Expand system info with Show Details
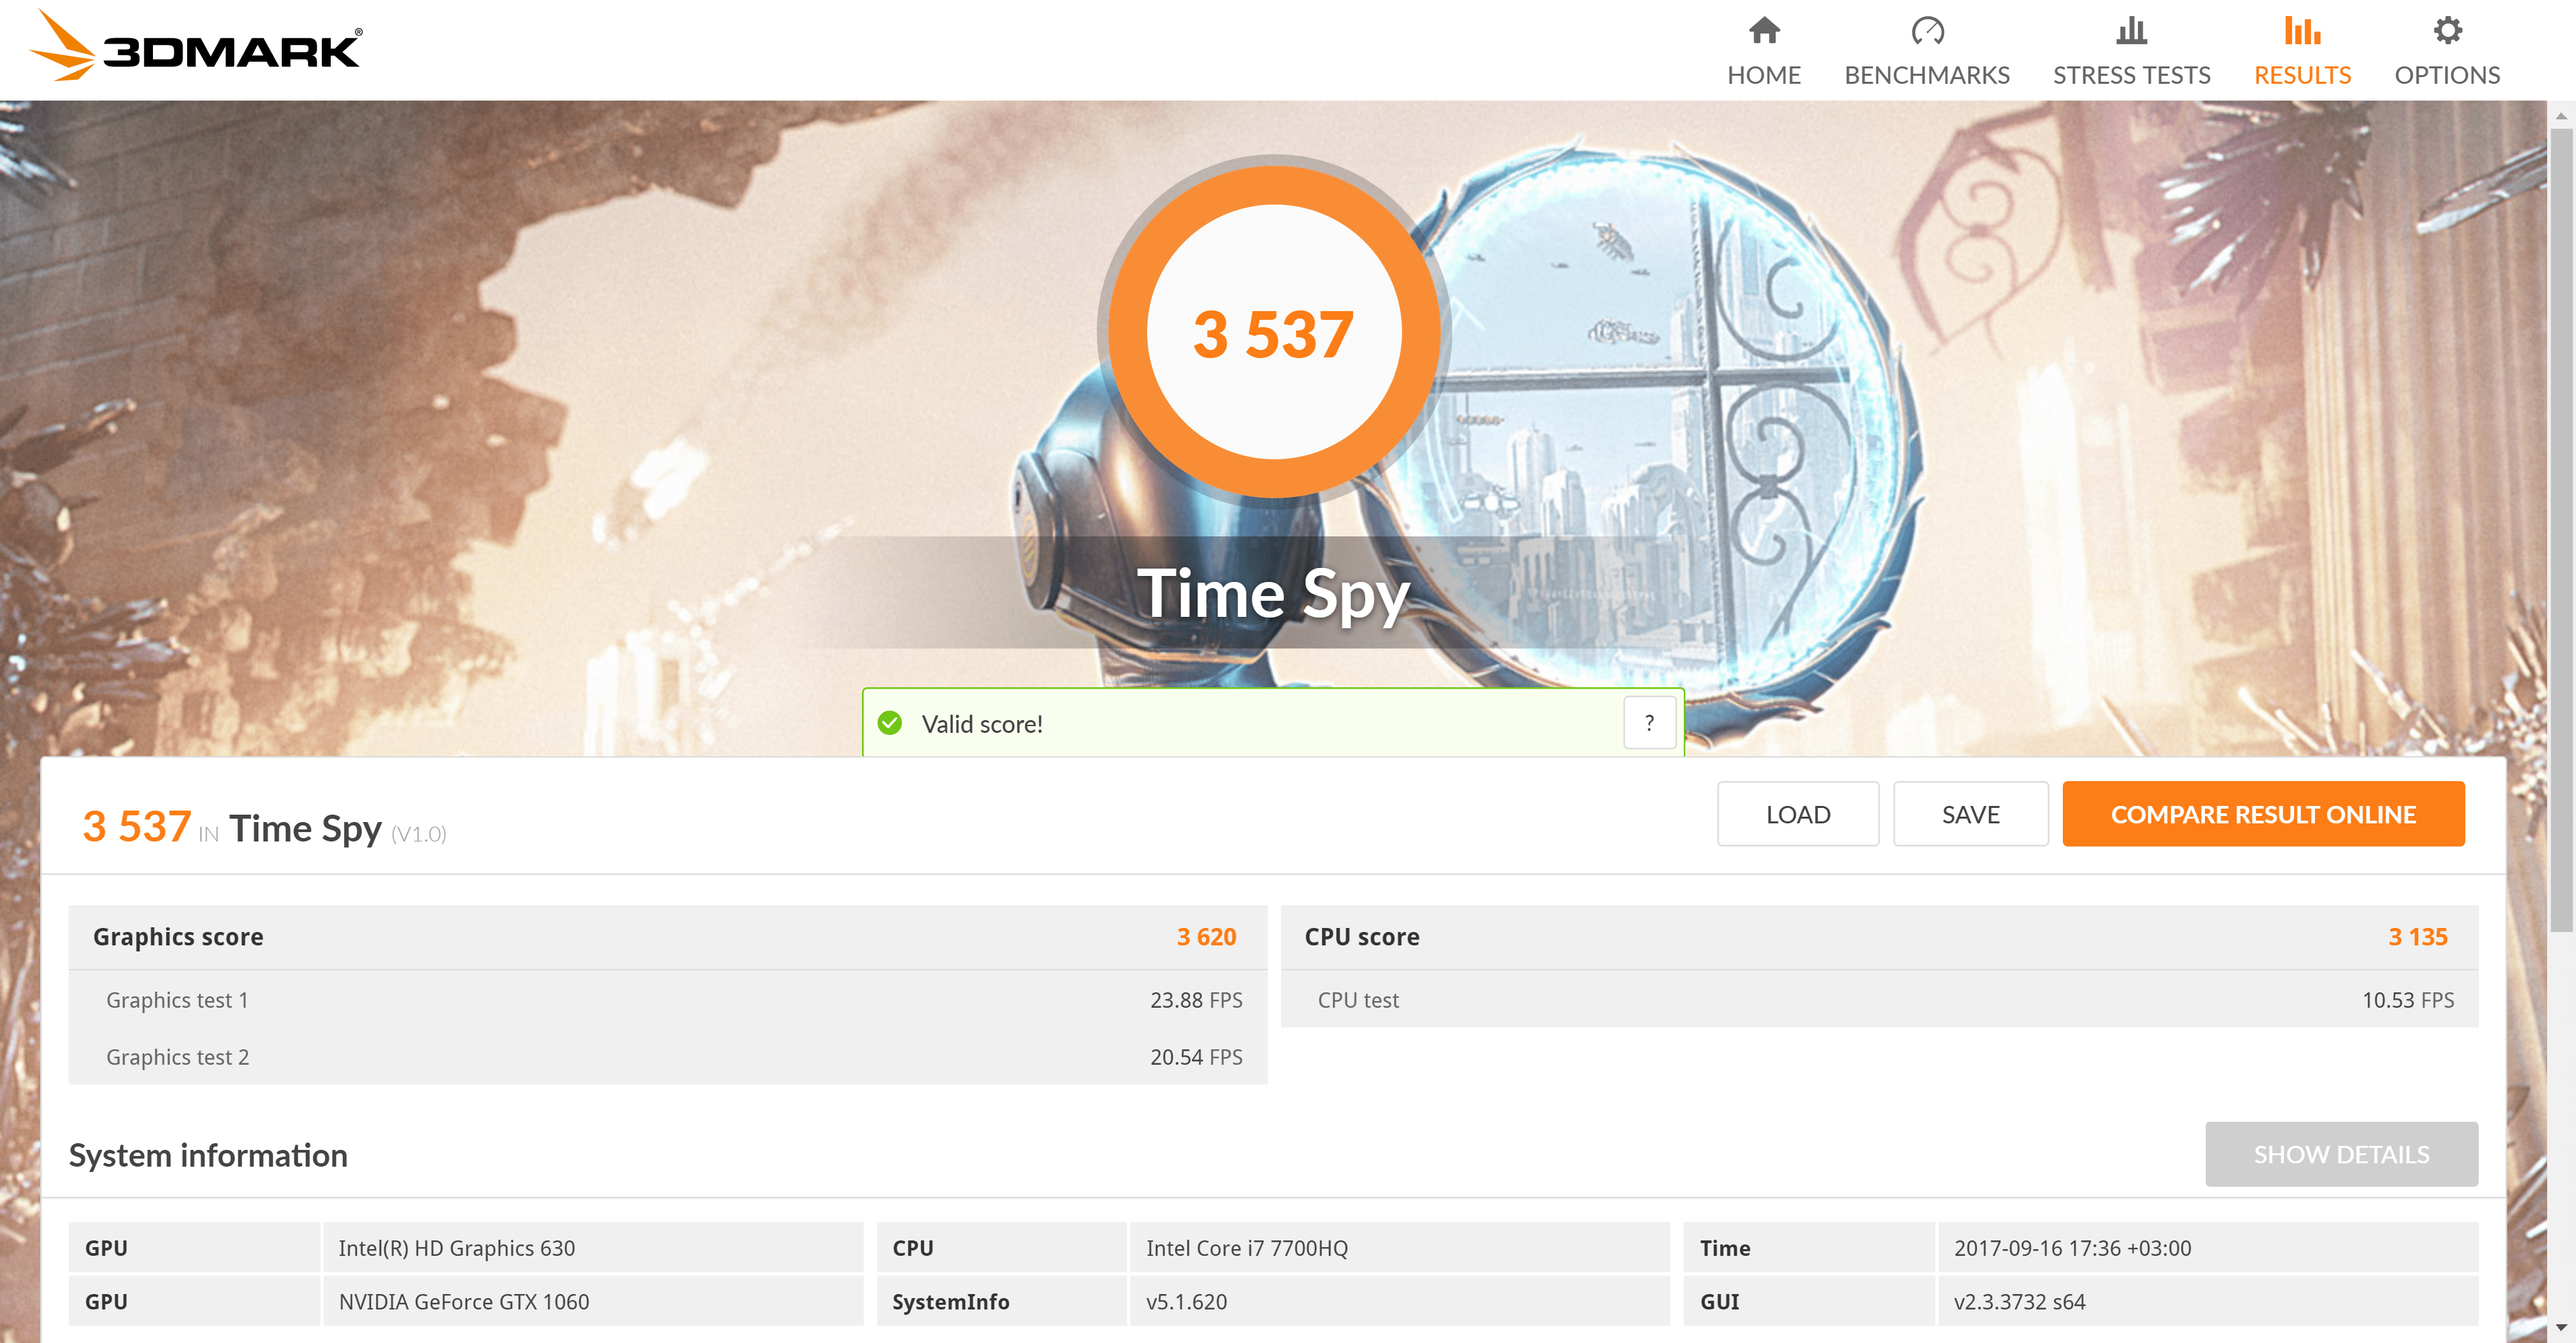 coord(2340,1154)
